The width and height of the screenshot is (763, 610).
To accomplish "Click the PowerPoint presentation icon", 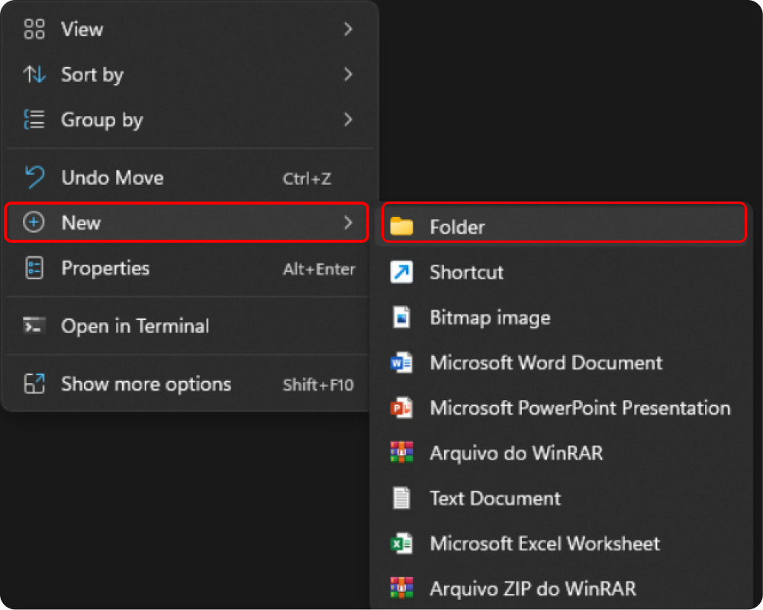I will pos(401,408).
